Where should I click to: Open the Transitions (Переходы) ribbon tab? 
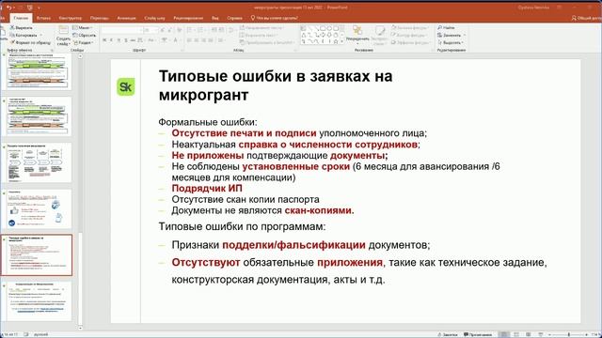point(100,18)
